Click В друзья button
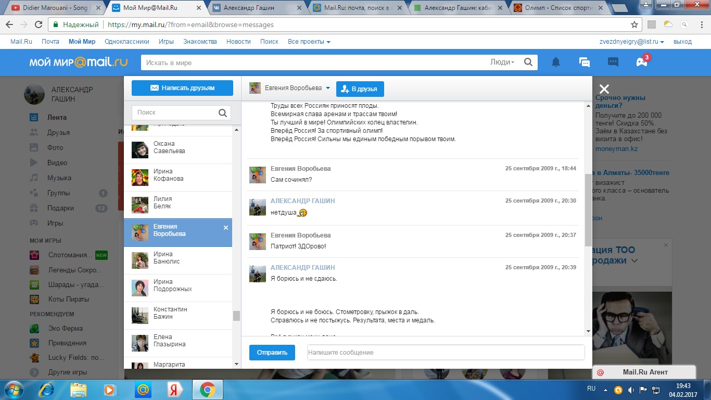The height and width of the screenshot is (400, 711). [360, 89]
